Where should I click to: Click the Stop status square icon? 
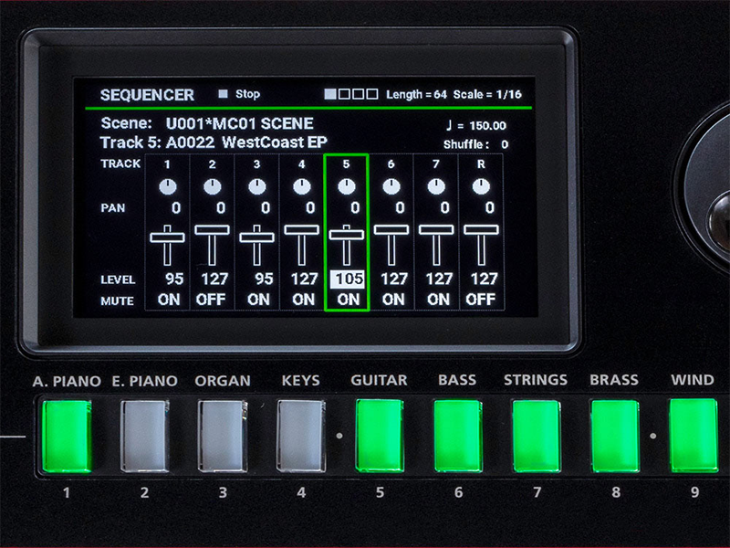(223, 94)
